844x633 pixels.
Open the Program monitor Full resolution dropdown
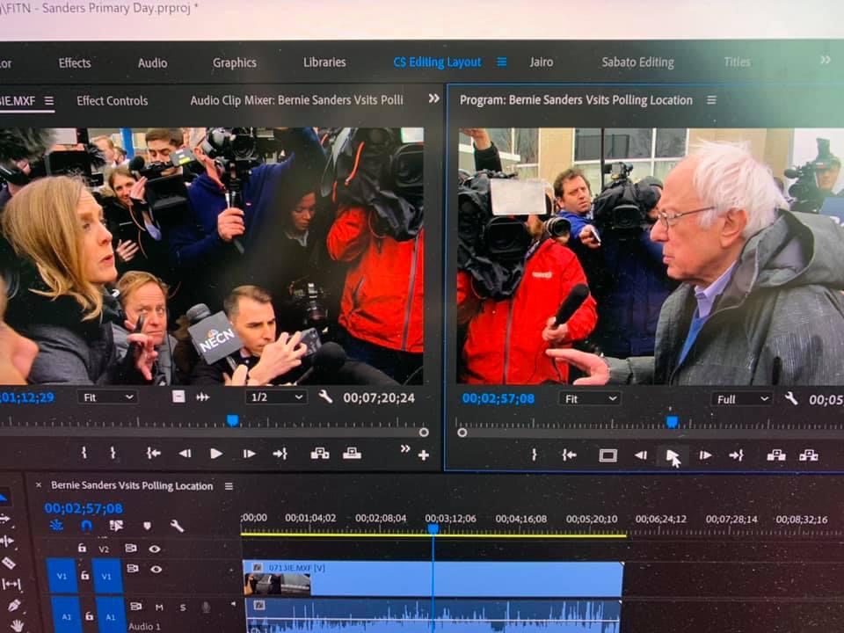tap(742, 399)
